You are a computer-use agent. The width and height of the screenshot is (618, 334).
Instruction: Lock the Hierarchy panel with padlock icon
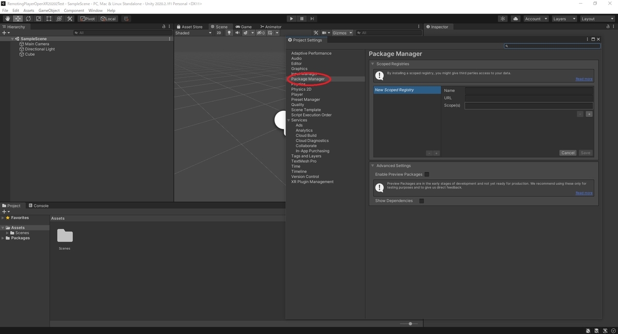164,27
